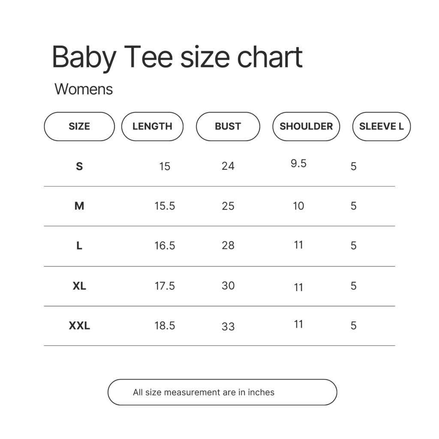The height and width of the screenshot is (439, 439).
Task: Select the XXL size row label
Action: pos(79,326)
